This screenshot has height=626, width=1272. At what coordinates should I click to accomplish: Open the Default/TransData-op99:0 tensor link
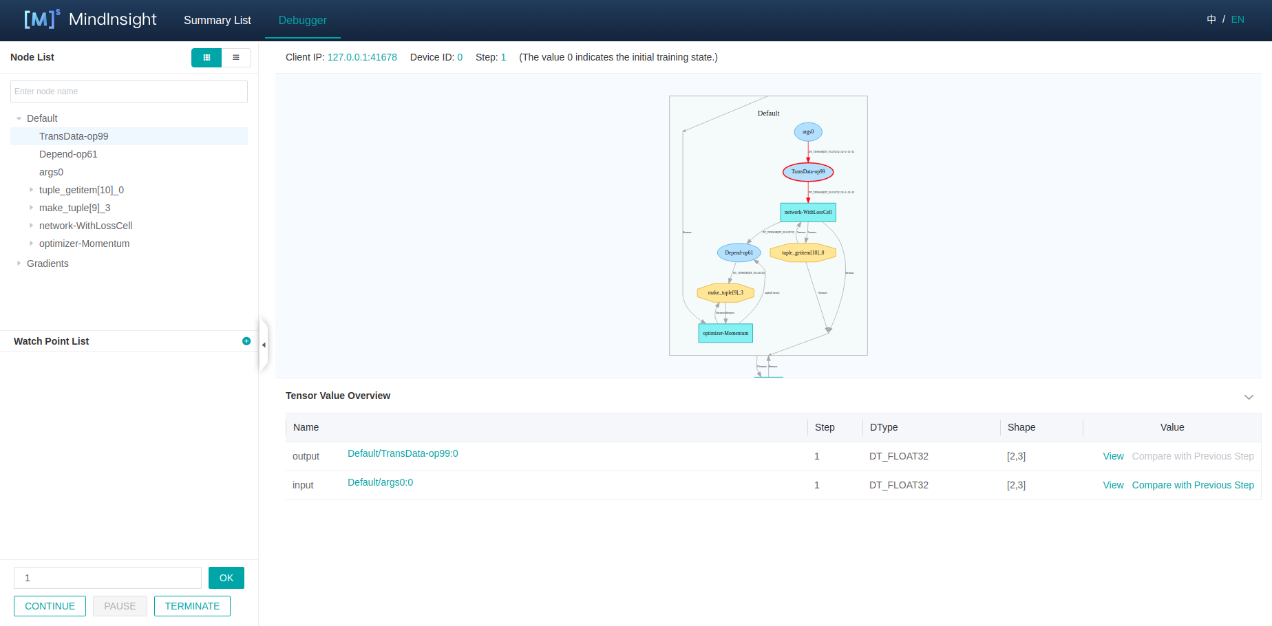pyautogui.click(x=403, y=453)
